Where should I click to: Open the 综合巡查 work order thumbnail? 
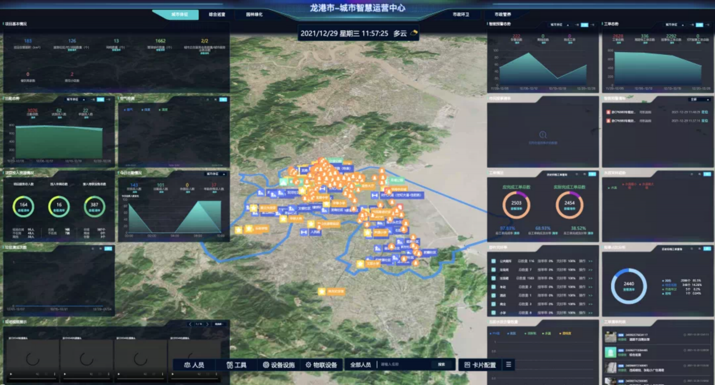610,352
